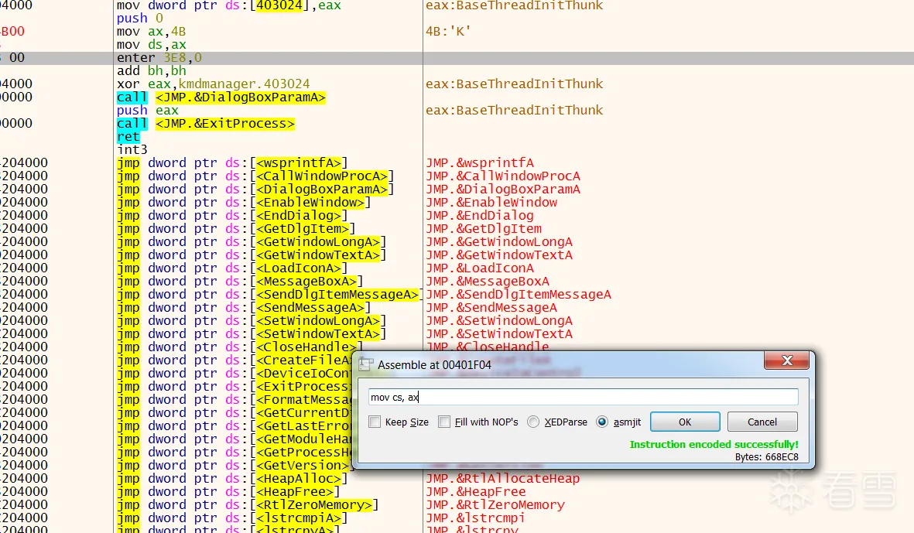Click OK in the Assemble dialog
The height and width of the screenshot is (533, 914).
(685, 422)
